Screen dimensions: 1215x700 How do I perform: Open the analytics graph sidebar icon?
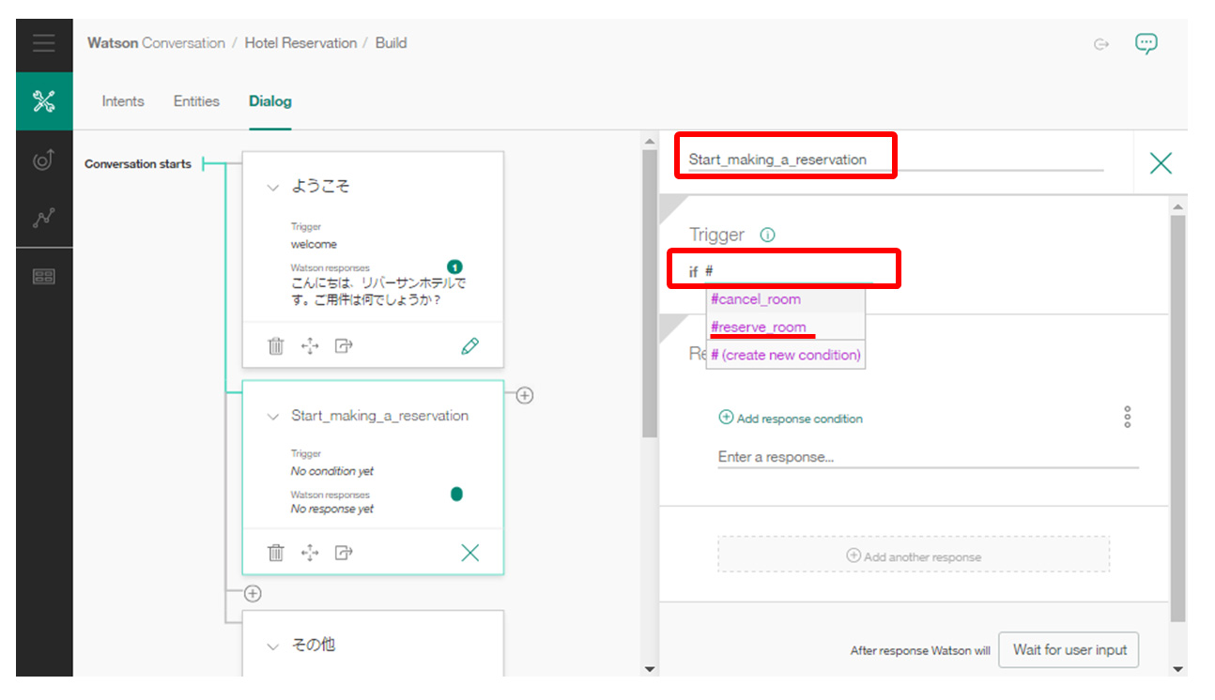tap(44, 218)
